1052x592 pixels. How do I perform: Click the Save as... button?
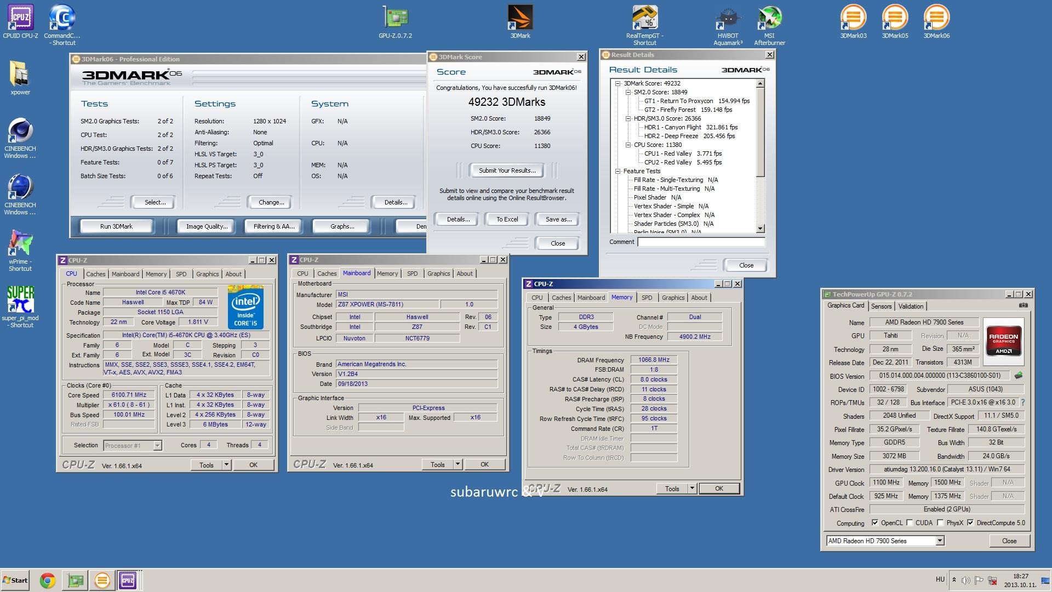pyautogui.click(x=558, y=219)
